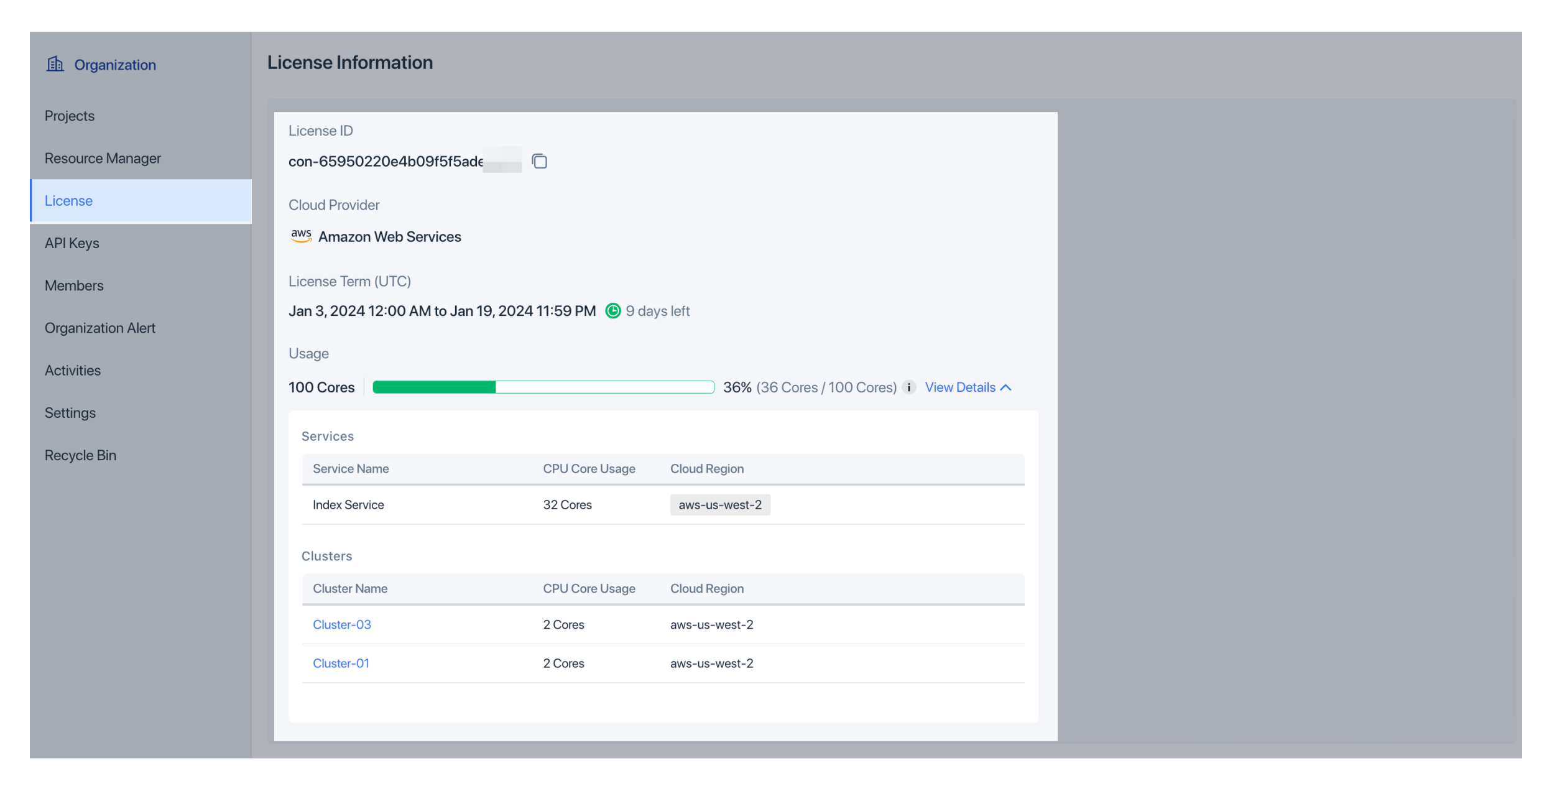Select the License menu item
Image resolution: width=1552 pixels, height=791 pixels.
click(68, 200)
